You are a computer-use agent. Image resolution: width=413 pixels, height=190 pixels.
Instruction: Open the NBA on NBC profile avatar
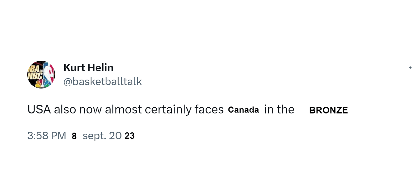point(41,75)
